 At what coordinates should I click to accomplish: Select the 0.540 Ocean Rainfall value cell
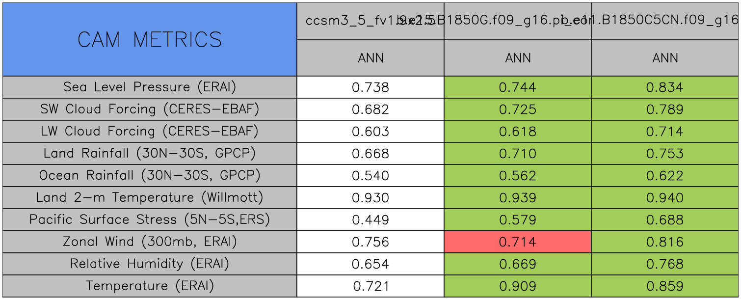click(x=370, y=176)
